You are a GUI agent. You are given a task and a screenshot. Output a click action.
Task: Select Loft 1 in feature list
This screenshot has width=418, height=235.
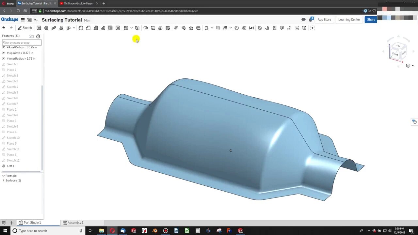click(10, 166)
